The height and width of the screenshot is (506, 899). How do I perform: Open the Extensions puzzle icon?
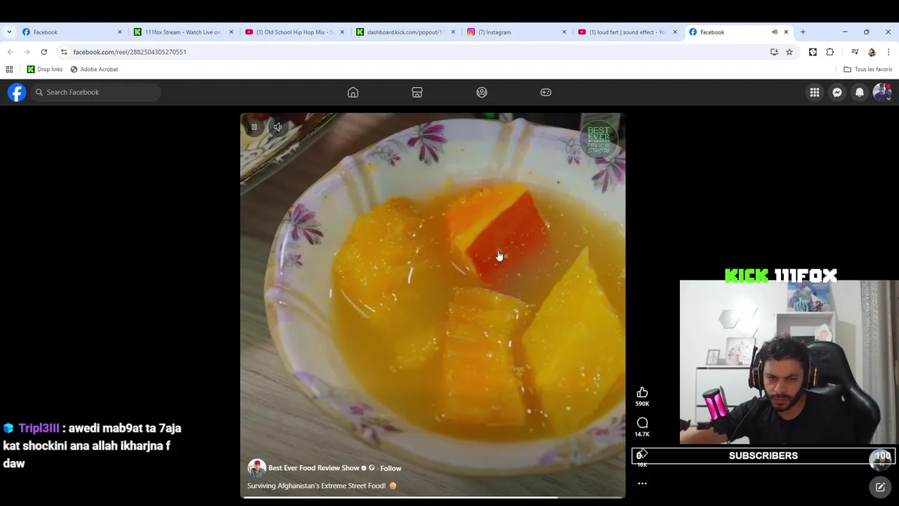829,52
